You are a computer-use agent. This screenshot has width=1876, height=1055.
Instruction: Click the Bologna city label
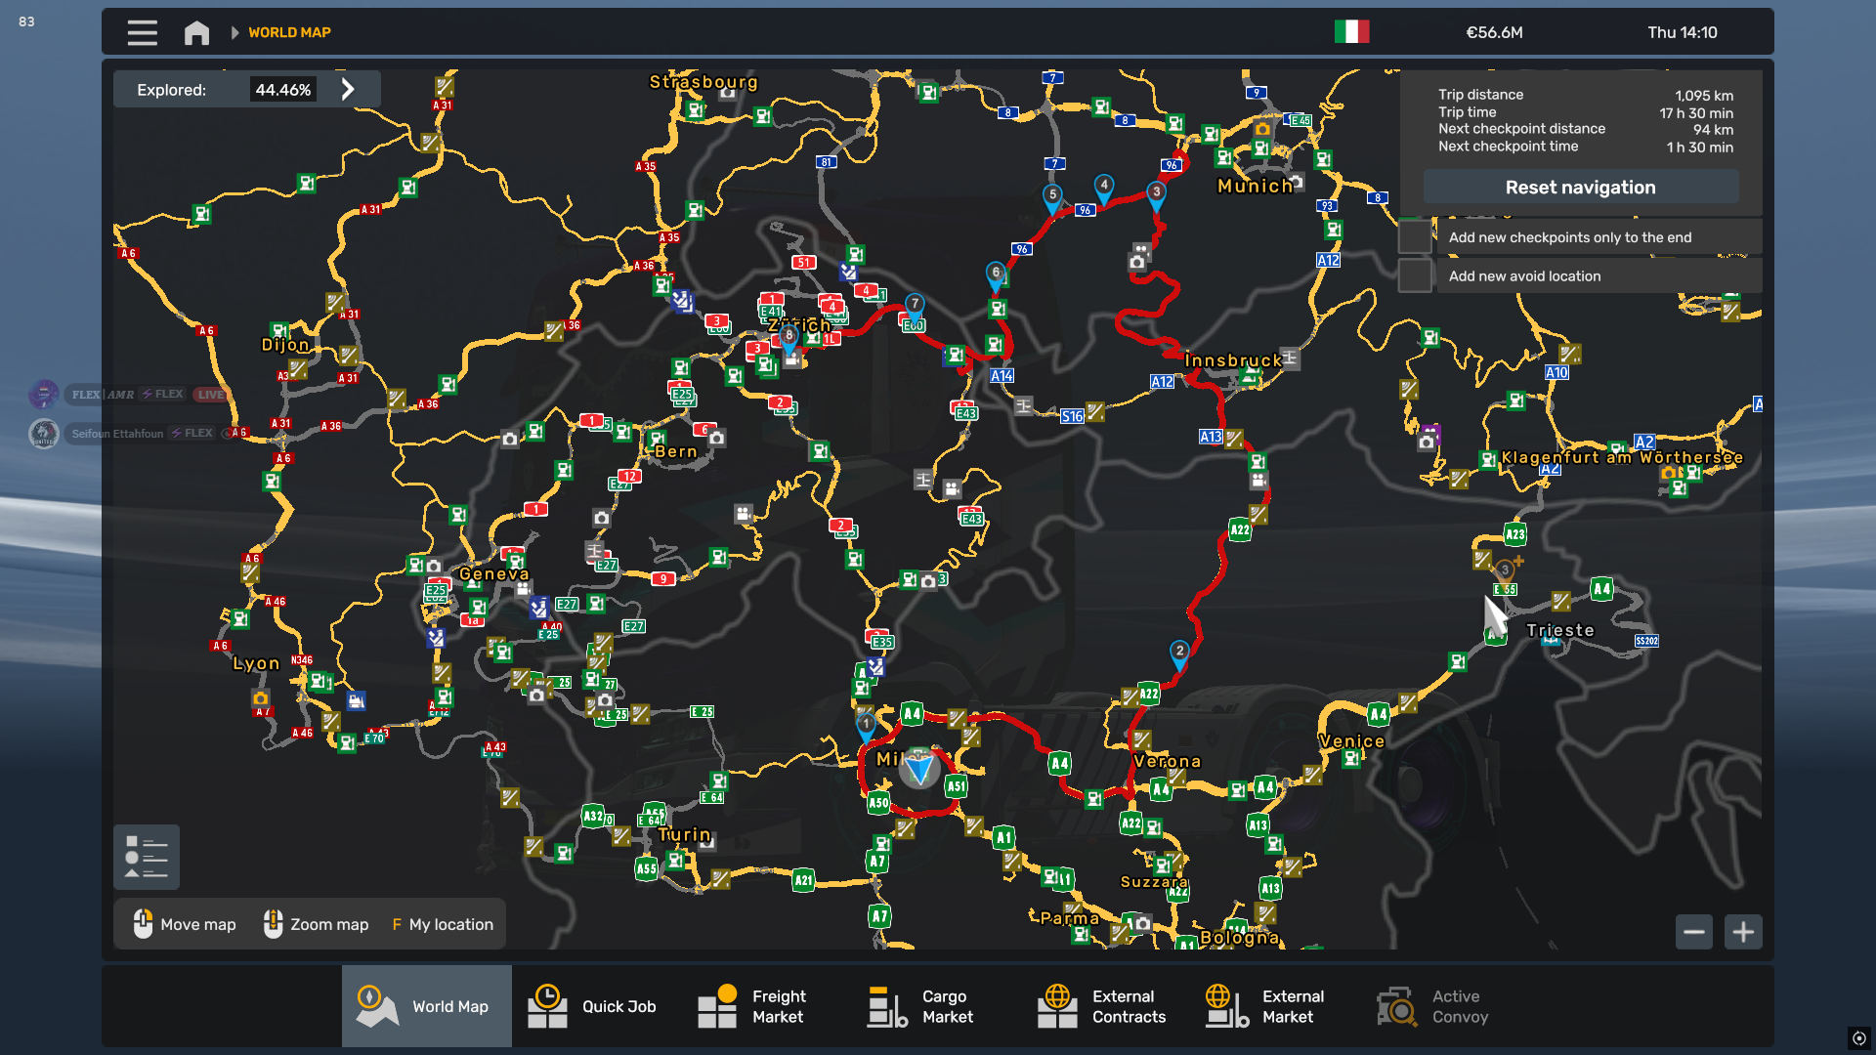pyautogui.click(x=1240, y=938)
